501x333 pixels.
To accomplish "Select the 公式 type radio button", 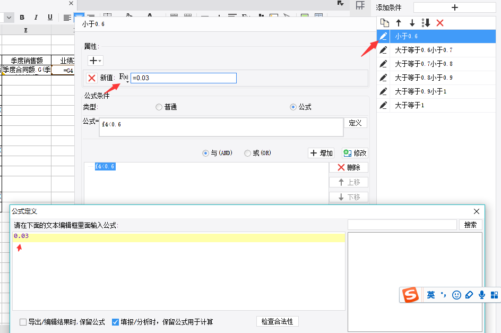I will click(x=293, y=107).
